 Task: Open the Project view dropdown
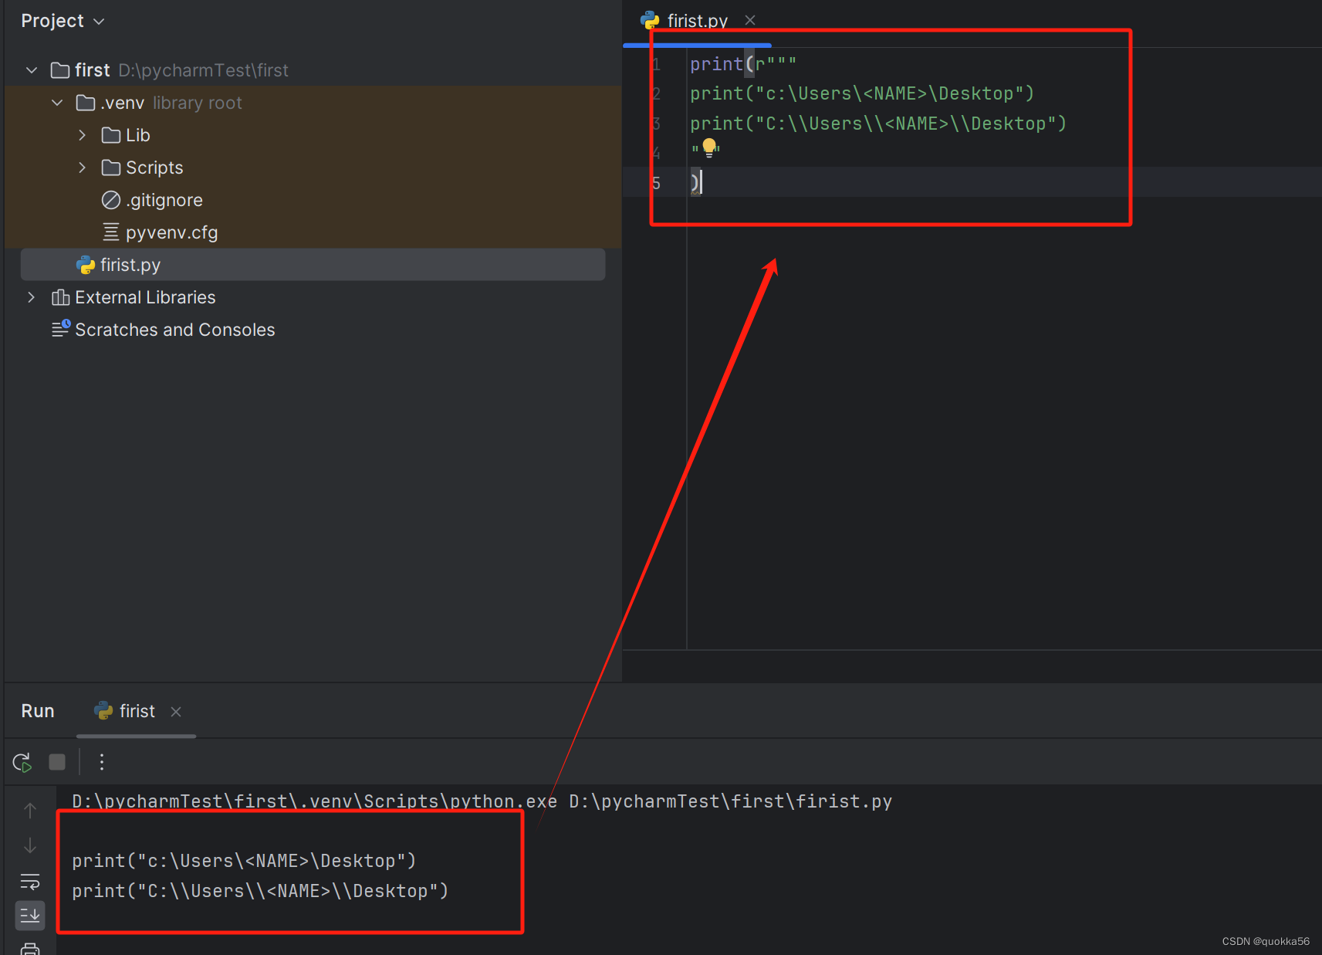(x=63, y=21)
